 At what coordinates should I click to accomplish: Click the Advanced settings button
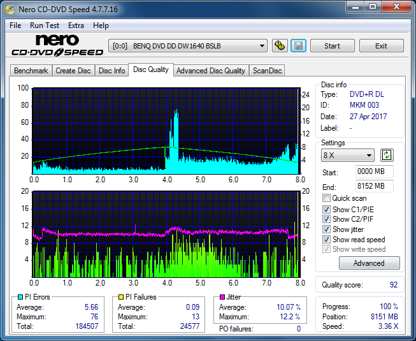[x=369, y=263]
